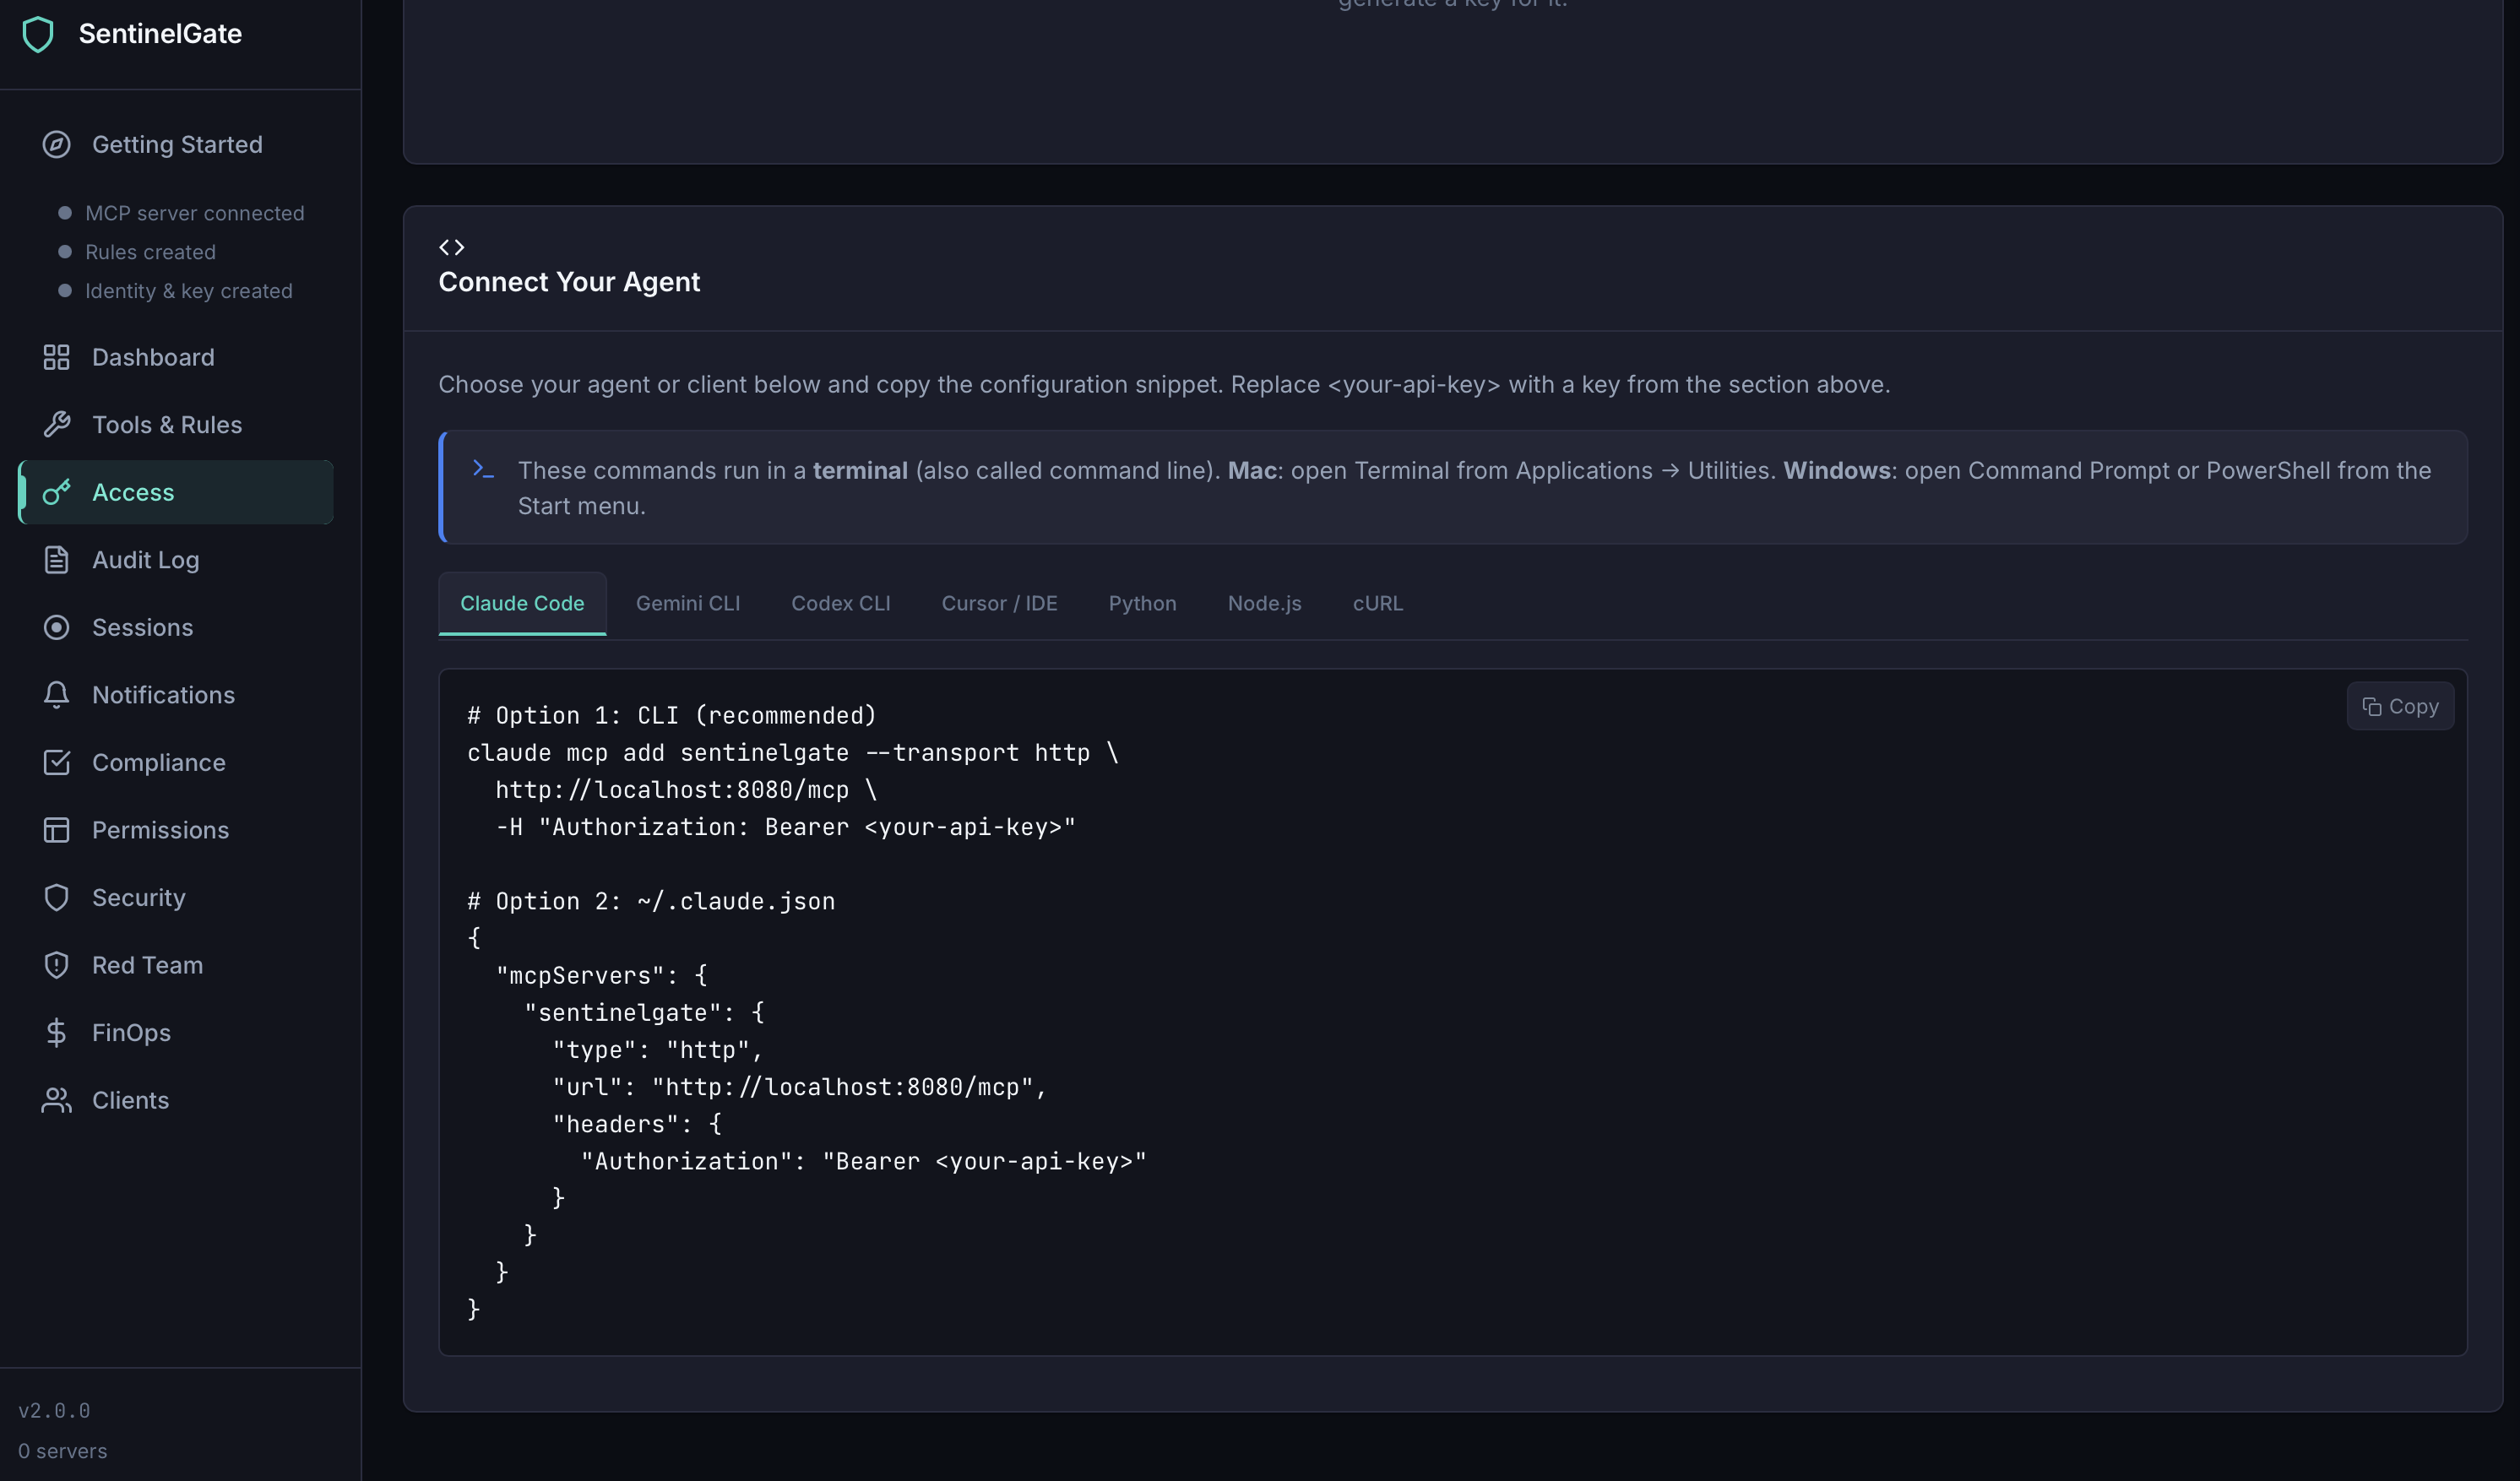2520x1481 pixels.
Task: Click the MCP server connected checklist item
Action: (x=194, y=213)
